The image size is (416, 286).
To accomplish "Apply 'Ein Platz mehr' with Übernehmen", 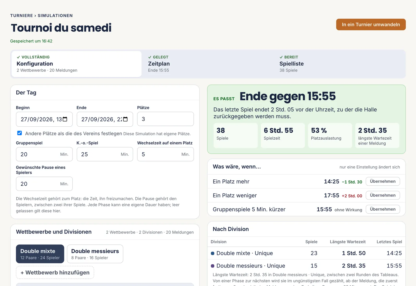I will (383, 181).
